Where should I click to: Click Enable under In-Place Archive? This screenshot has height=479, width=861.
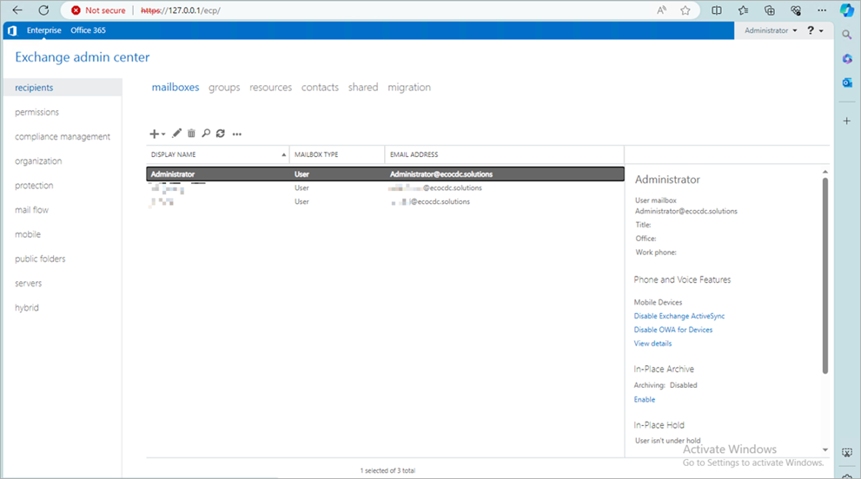[x=645, y=400]
